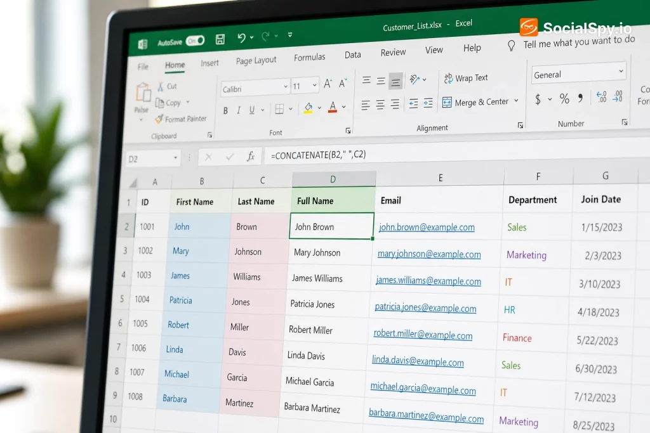Click the Merge & Center button
This screenshot has width=650, height=433.
[475, 102]
